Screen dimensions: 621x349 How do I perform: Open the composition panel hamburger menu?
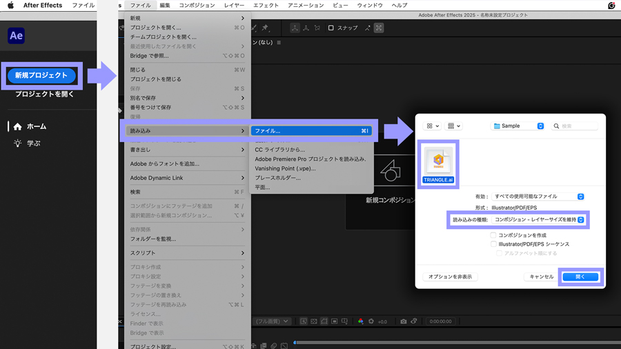pos(279,42)
